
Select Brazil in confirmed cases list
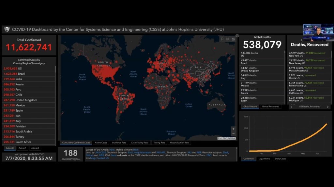(x=29, y=74)
